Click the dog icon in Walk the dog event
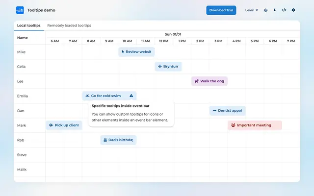The width and height of the screenshot is (314, 196). pyautogui.click(x=197, y=81)
